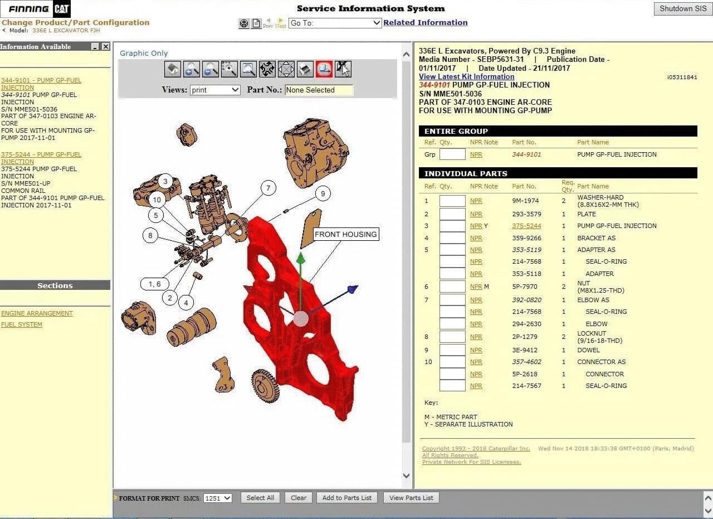Click the document page icon near Prev
713x519 pixels.
click(256, 23)
